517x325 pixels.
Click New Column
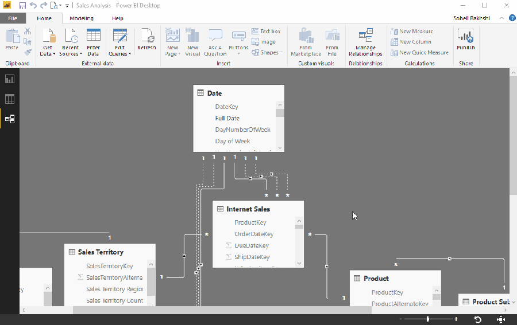point(411,42)
